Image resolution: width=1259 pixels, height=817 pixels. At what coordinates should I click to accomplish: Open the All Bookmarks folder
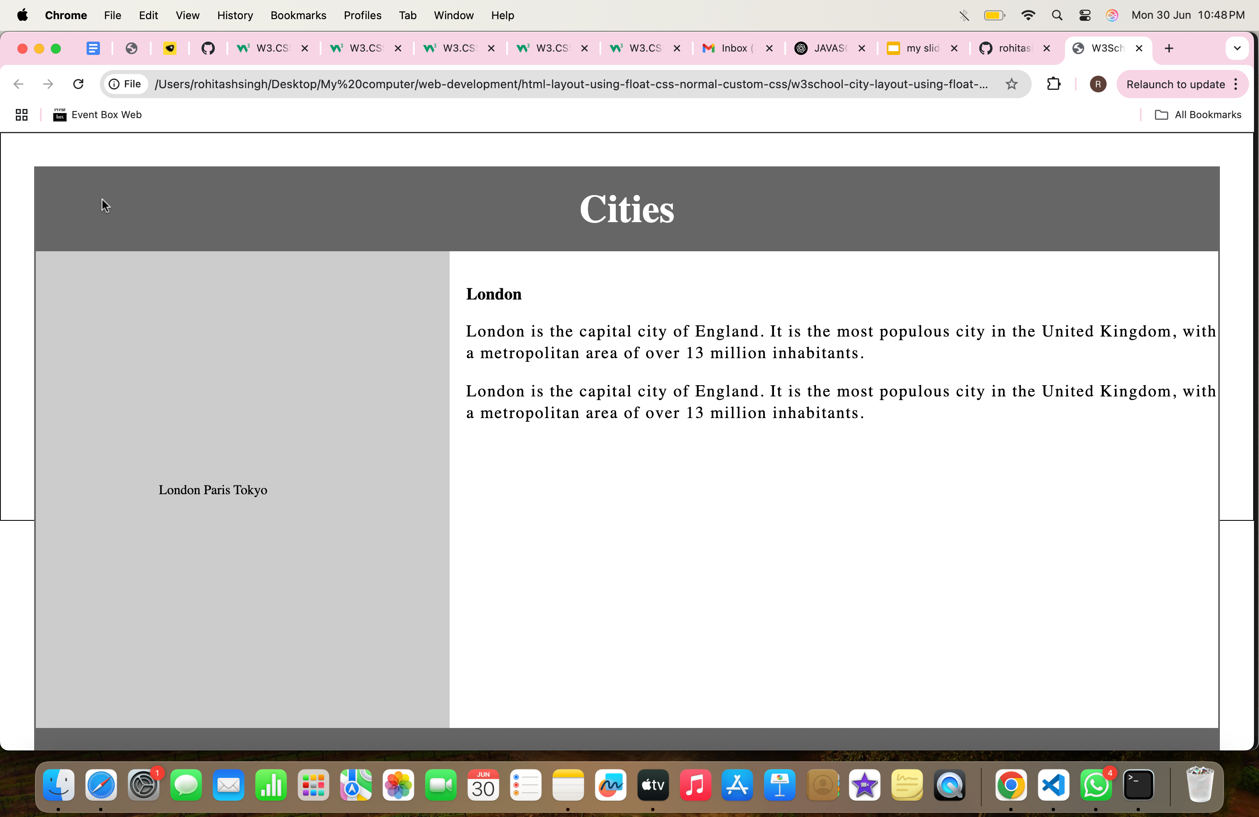click(1198, 115)
